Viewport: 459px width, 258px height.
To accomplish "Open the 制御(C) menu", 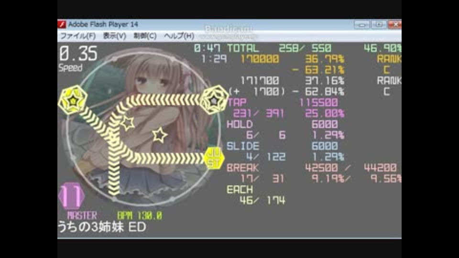I will coord(145,36).
